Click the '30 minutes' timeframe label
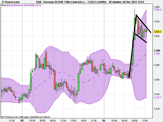 coord(115,2)
